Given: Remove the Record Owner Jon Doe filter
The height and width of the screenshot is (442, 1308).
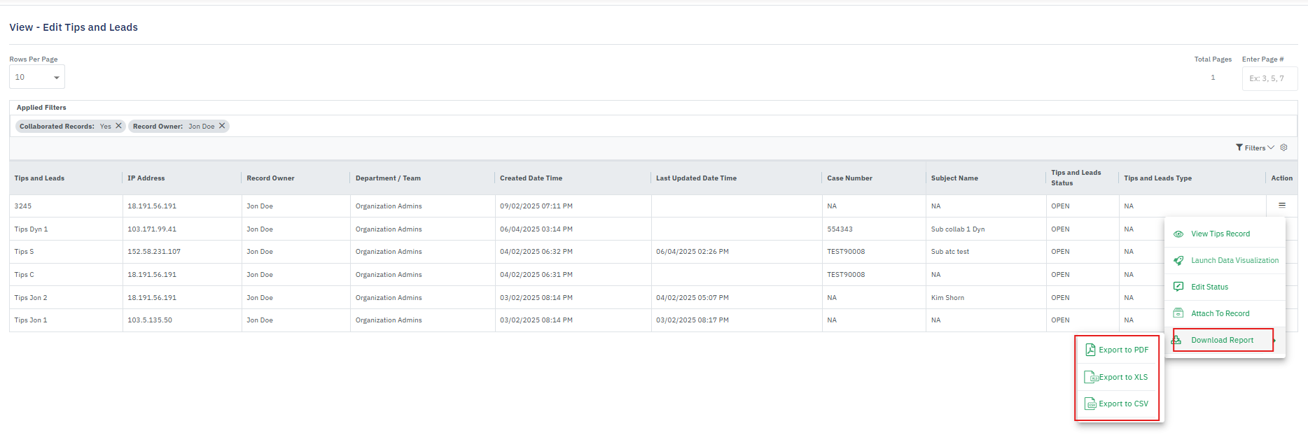Looking at the screenshot, I should [x=222, y=126].
